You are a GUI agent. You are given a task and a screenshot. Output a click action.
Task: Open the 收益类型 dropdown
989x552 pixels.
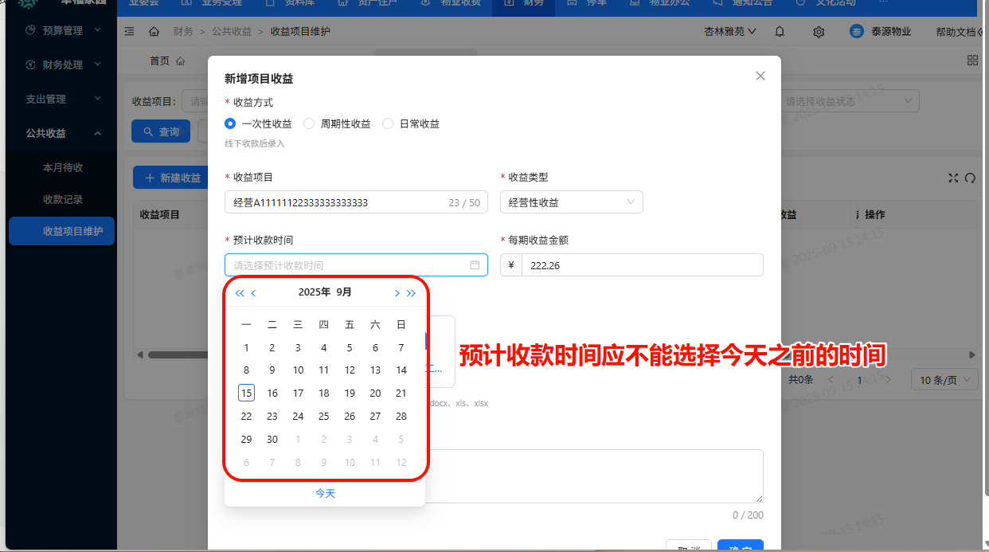571,202
